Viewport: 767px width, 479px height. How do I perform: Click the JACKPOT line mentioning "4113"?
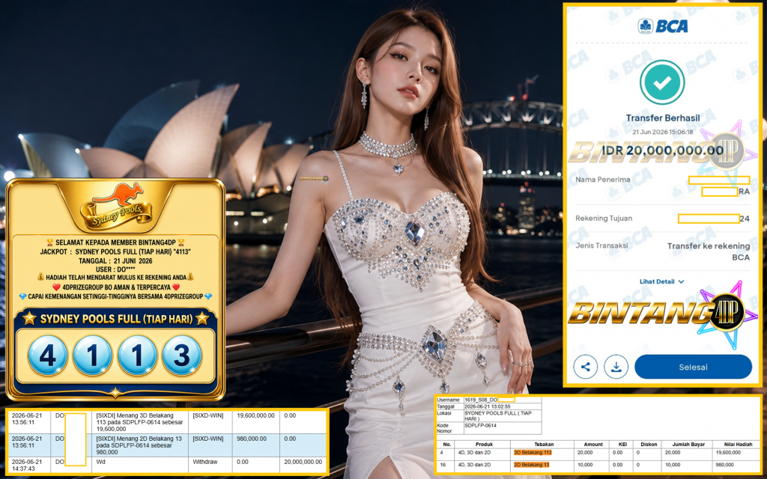coord(115,251)
